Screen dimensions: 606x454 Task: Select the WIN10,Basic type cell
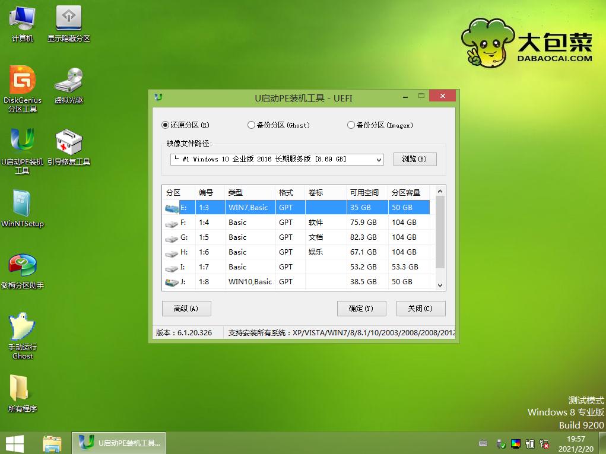[250, 282]
